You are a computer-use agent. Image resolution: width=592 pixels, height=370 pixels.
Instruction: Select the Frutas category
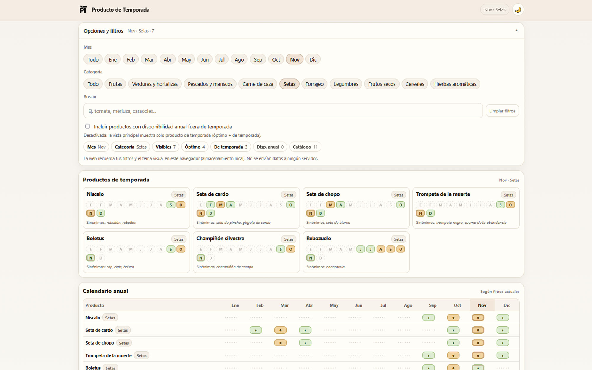point(115,84)
